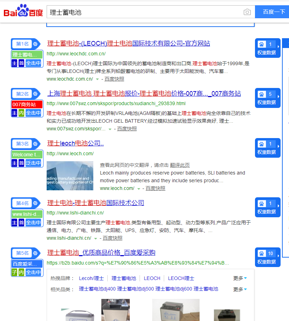The width and height of the screenshot is (289, 321).
Task: Expand arrow on leoch.com 权重数据 panel
Action: pos(278,146)
